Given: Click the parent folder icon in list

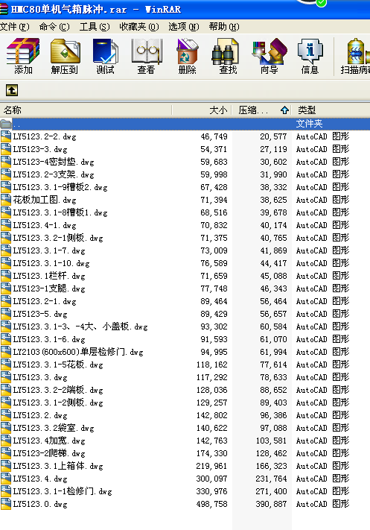Looking at the screenshot, I should point(6,124).
